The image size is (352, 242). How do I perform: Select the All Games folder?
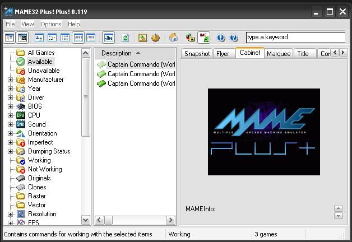35,53
